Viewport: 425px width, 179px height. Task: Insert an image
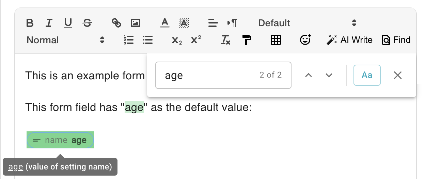(136, 23)
